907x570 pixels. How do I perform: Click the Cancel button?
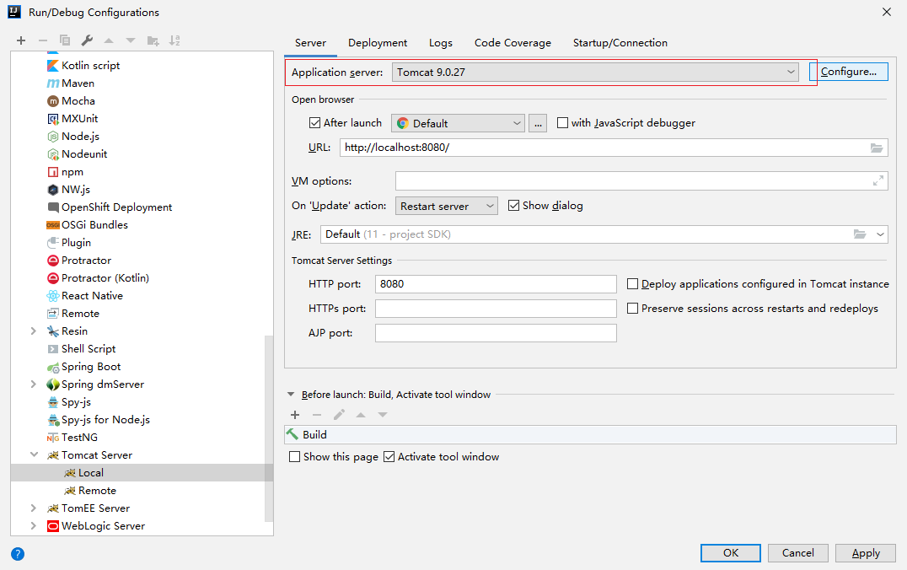pyautogui.click(x=798, y=553)
